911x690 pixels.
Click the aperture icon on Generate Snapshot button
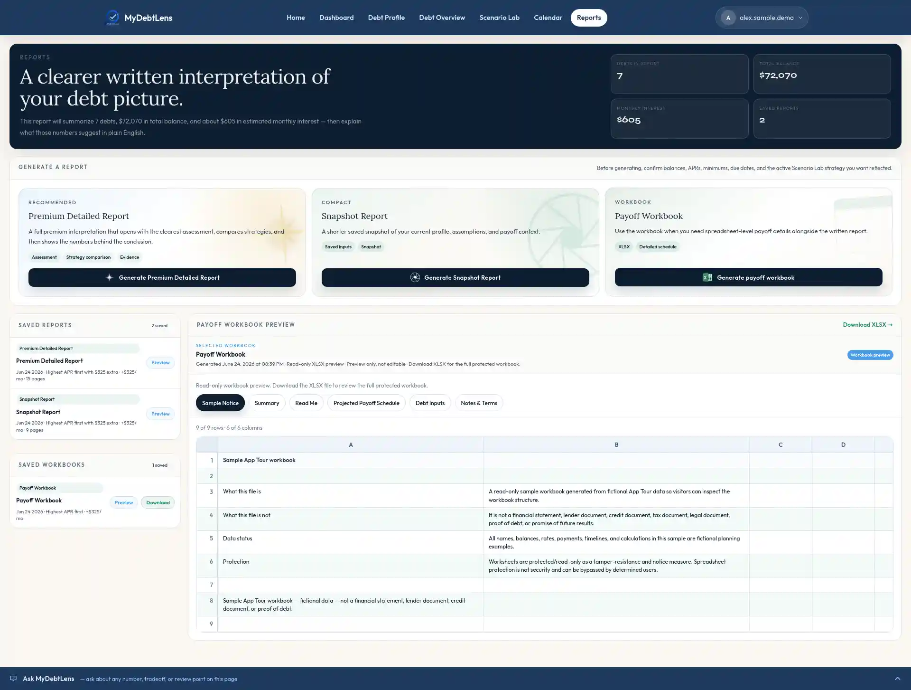tap(415, 277)
